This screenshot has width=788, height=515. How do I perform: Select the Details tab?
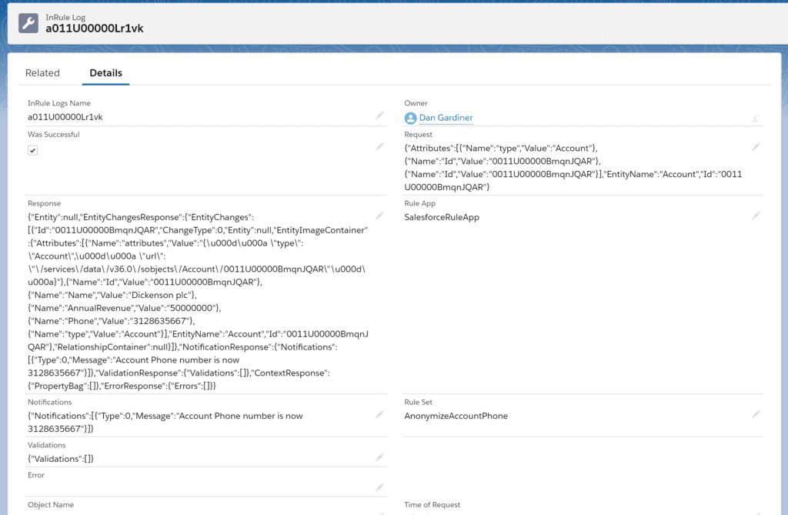point(105,73)
